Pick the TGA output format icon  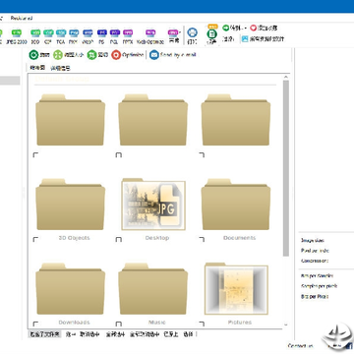61,32
